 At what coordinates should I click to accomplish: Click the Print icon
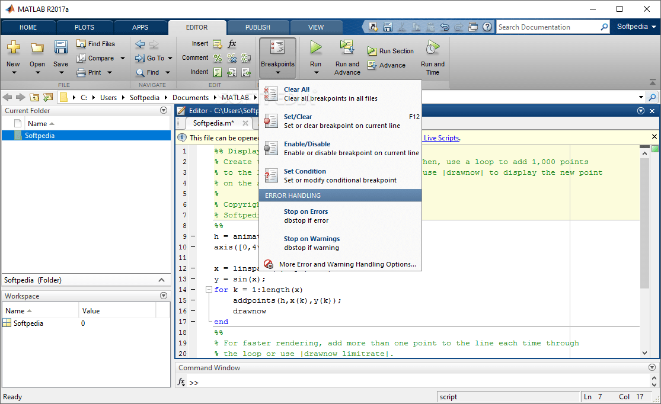[81, 72]
